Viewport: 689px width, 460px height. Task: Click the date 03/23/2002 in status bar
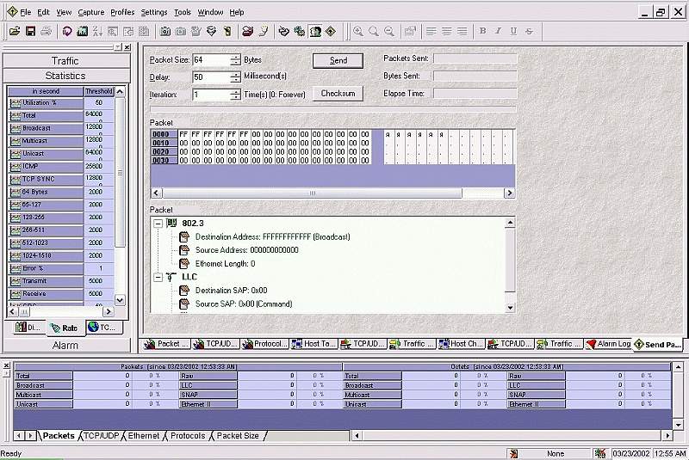631,454
